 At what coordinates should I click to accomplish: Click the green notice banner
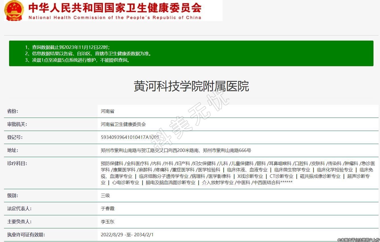(191, 53)
